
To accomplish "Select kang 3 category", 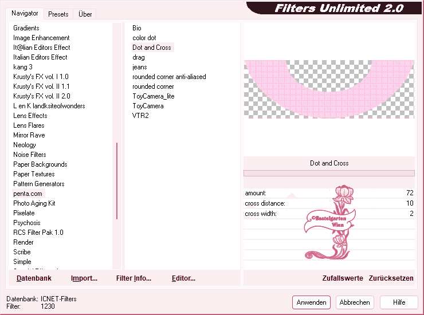I will click(23, 67).
